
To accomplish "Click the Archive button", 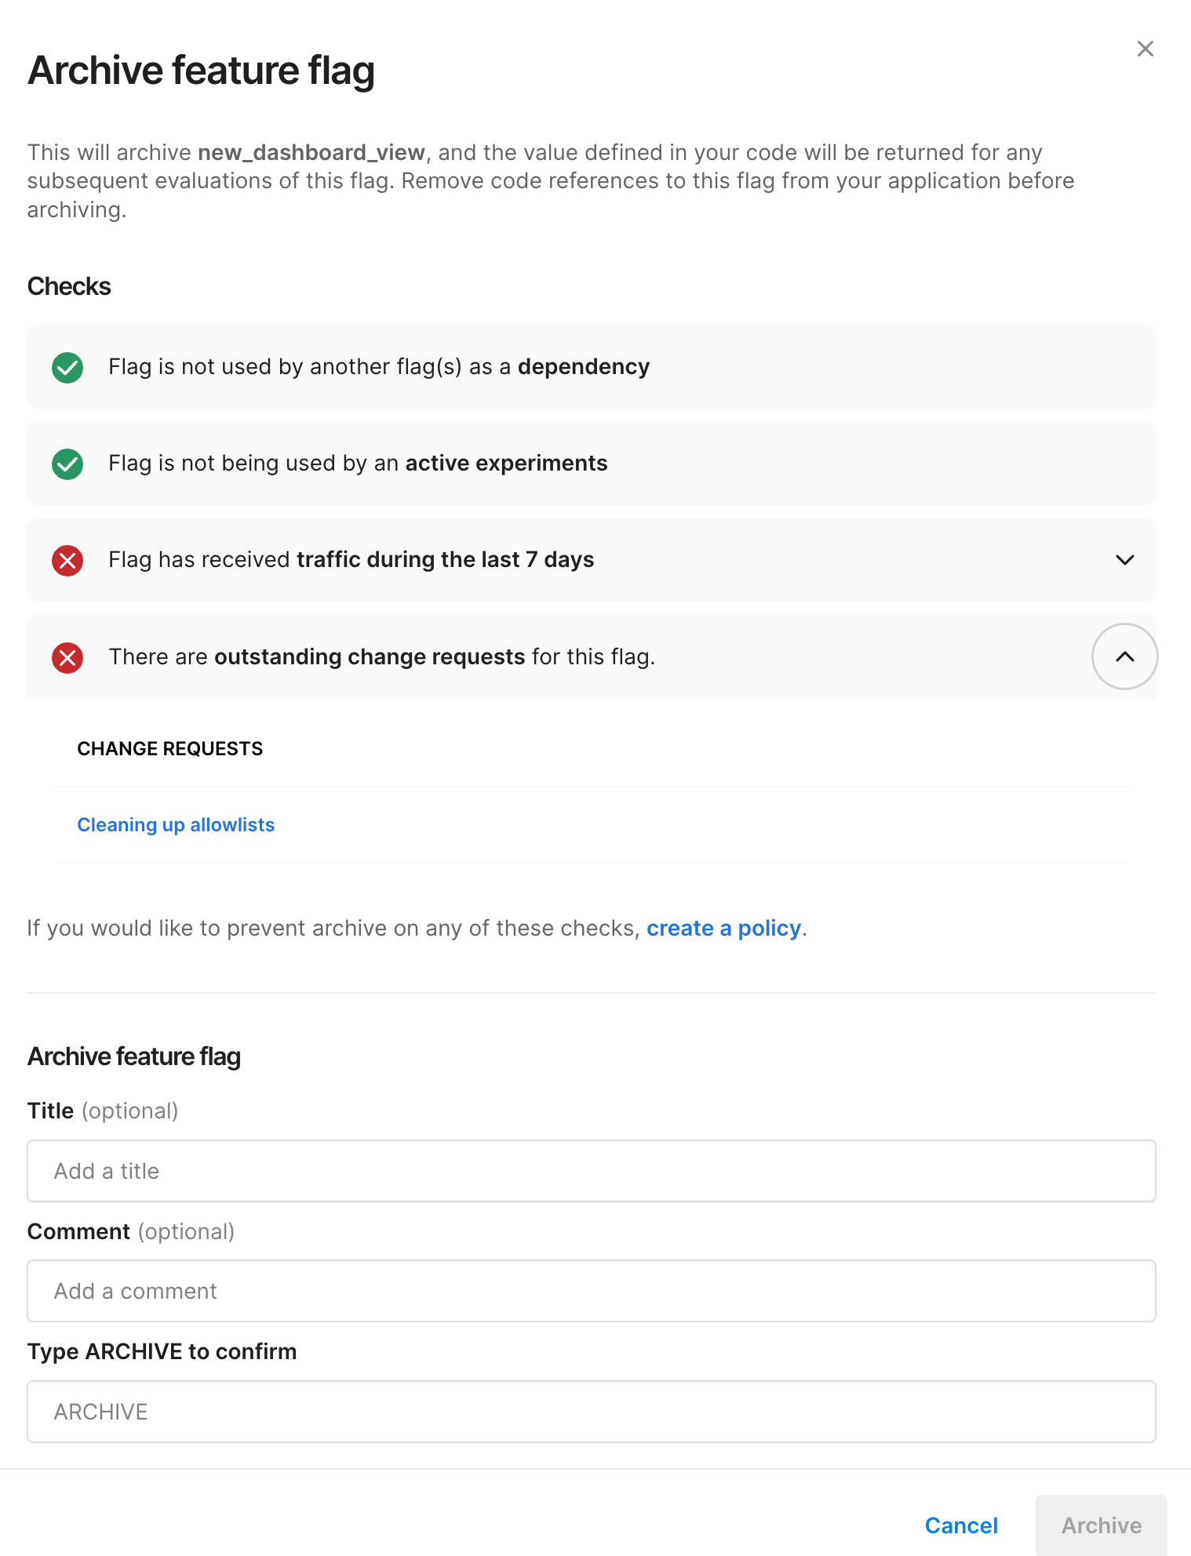I will pyautogui.click(x=1101, y=1525).
